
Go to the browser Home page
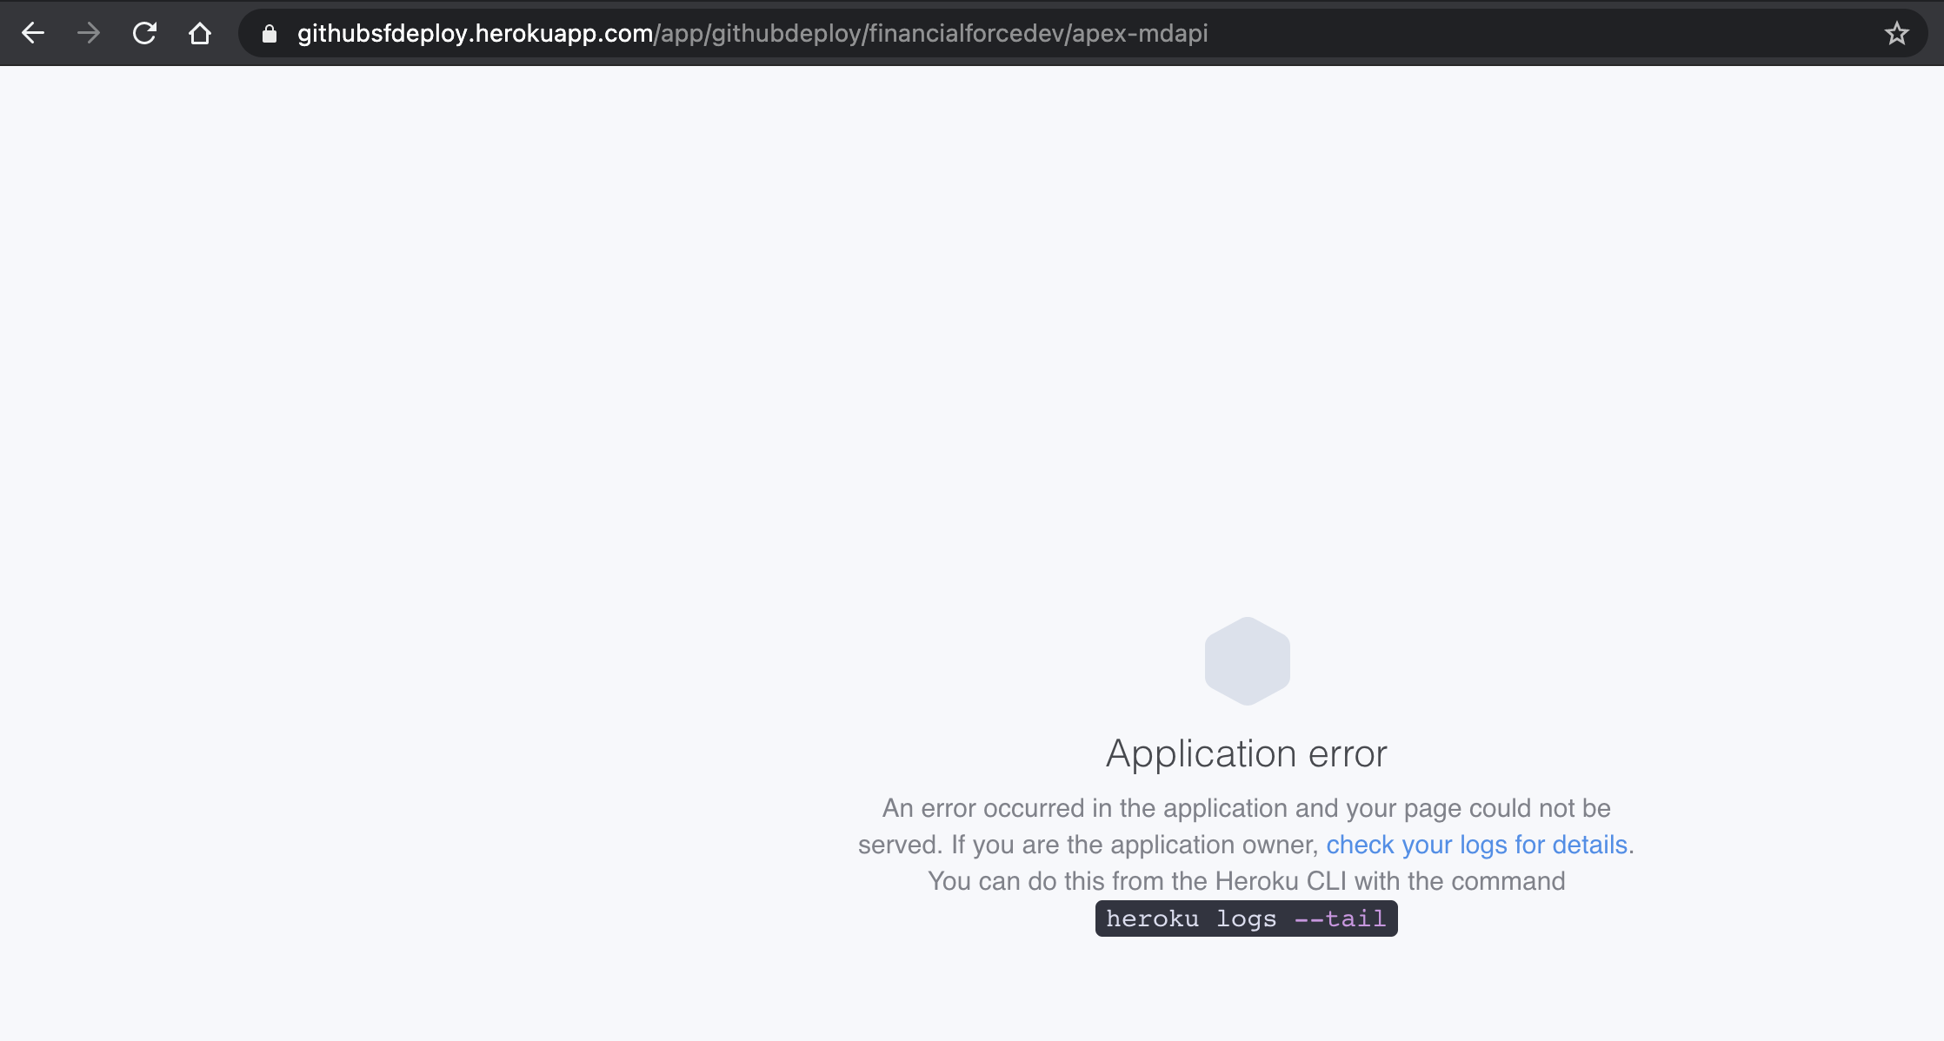click(x=200, y=33)
